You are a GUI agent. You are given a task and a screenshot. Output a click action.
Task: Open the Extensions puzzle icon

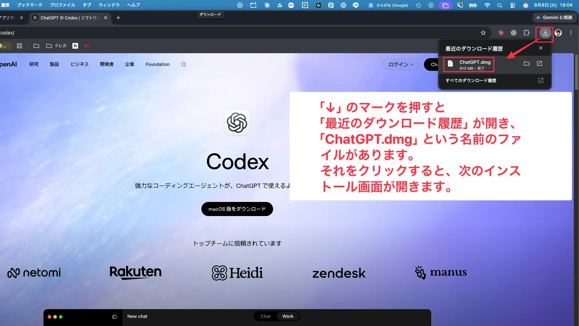526,33
